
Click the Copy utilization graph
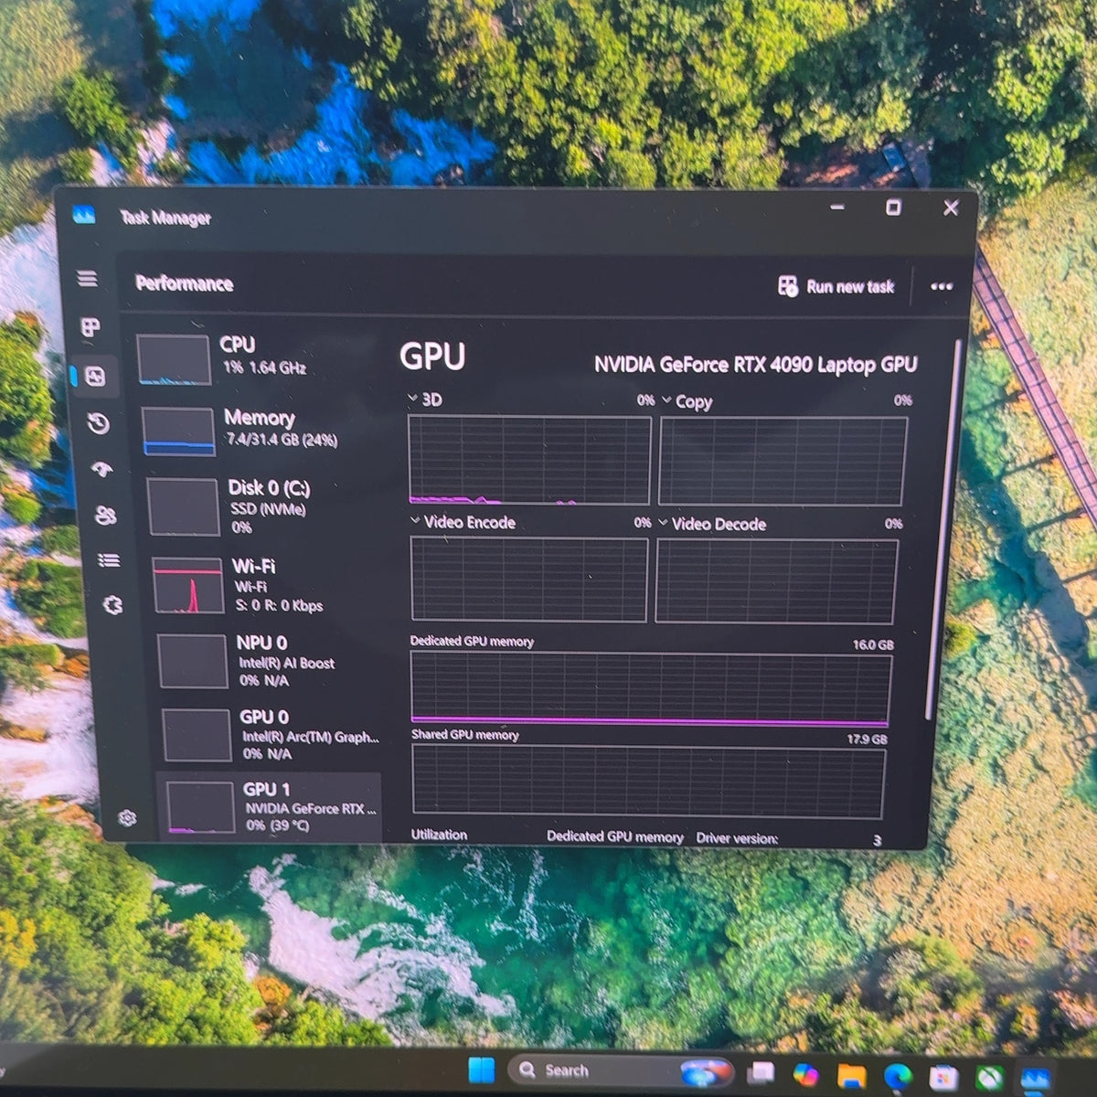(783, 462)
